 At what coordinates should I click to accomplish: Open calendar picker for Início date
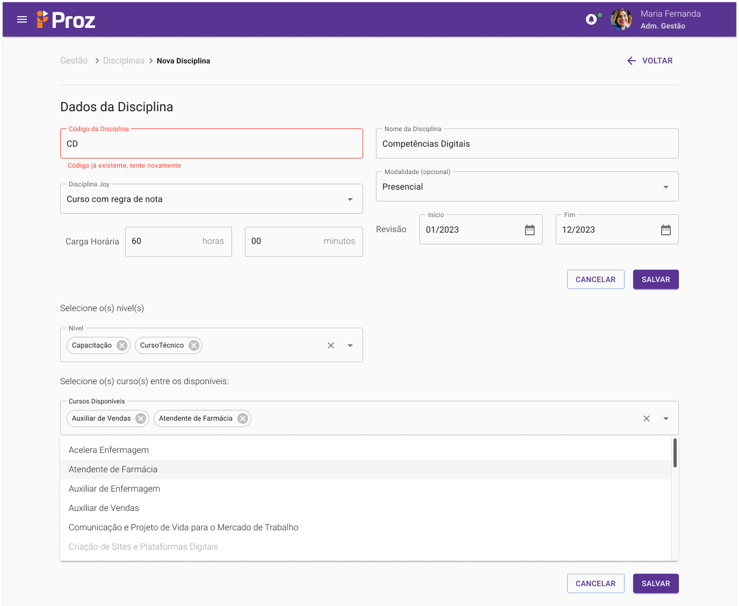[x=530, y=230]
